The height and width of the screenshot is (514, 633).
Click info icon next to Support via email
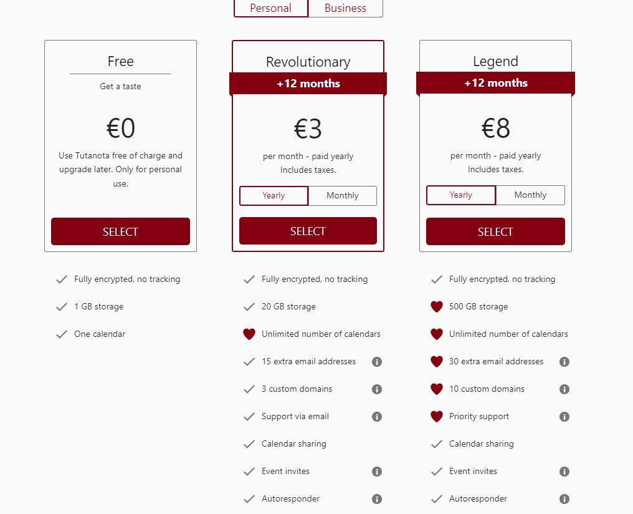[376, 417]
